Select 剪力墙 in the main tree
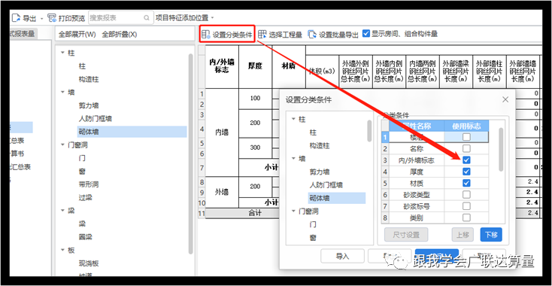 (89, 105)
